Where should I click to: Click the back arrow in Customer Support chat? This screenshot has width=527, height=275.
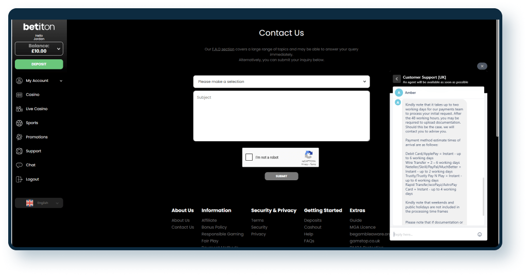[x=397, y=79]
